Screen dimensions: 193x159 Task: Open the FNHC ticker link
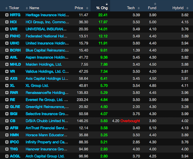[x=15, y=36]
